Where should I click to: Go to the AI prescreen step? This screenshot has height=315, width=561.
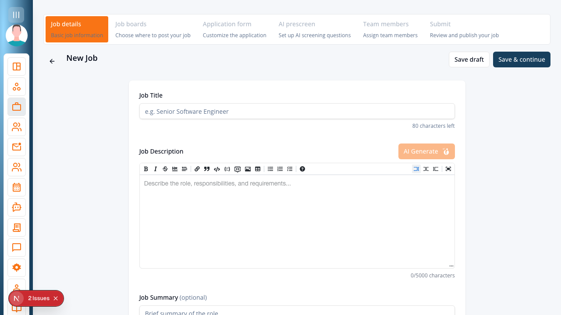tap(315, 29)
